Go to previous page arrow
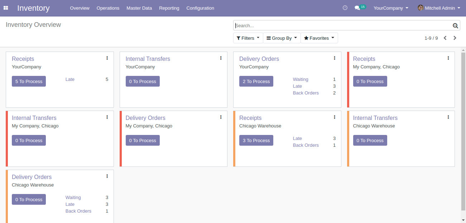 445,38
